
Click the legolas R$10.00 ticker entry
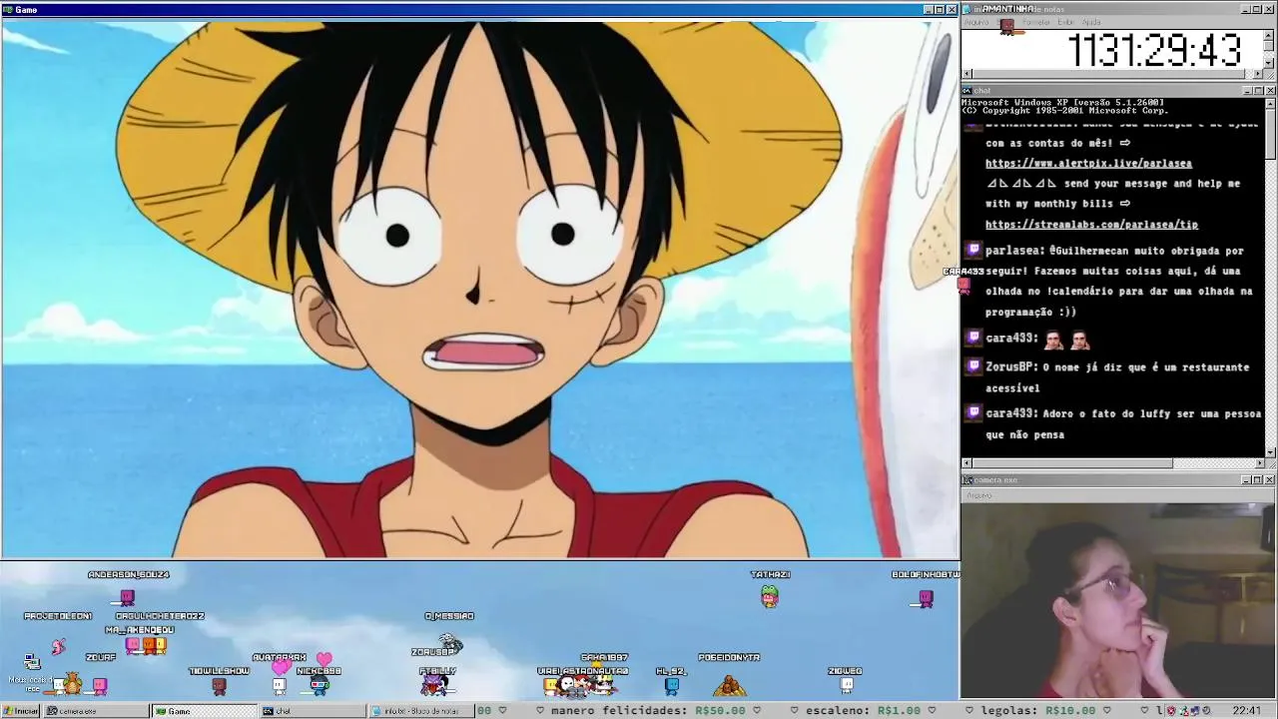pos(1038,711)
